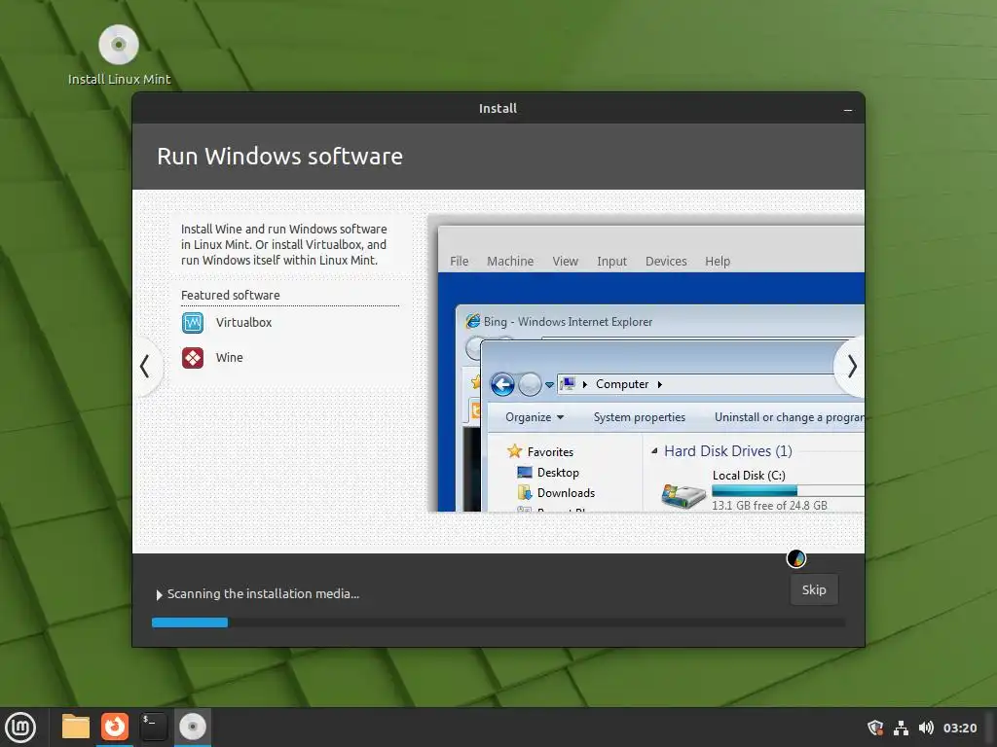Click the Wine label

(230, 358)
